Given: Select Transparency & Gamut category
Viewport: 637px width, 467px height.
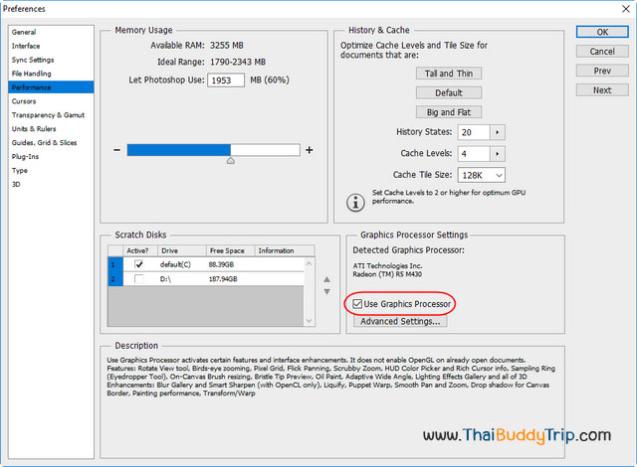Looking at the screenshot, I should (x=47, y=115).
